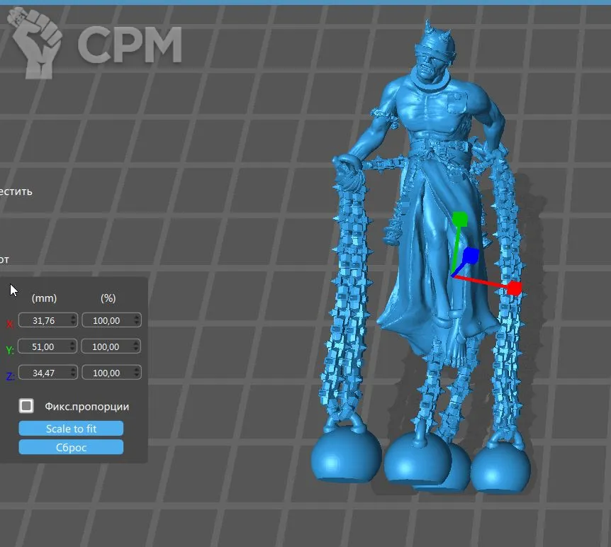Click the X size mm input field
611x547 pixels.
pos(44,321)
